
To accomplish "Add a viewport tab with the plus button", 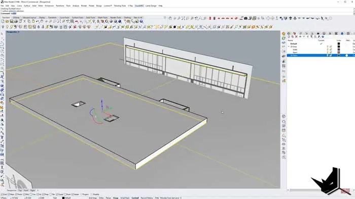I will [x=38, y=190].
